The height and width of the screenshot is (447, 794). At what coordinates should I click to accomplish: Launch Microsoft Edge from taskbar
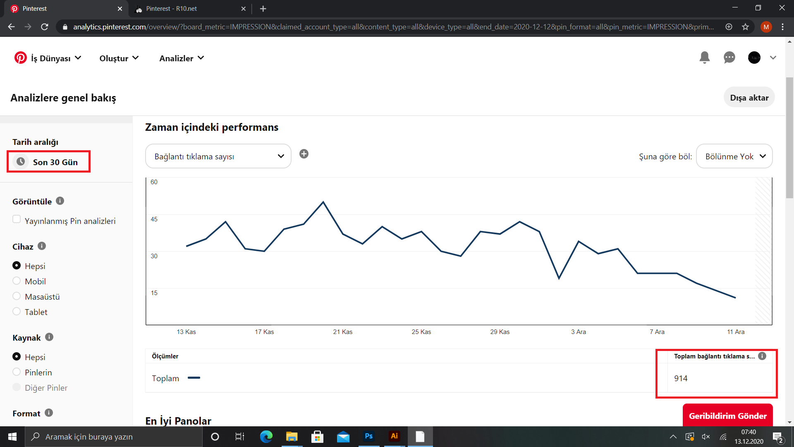click(266, 437)
